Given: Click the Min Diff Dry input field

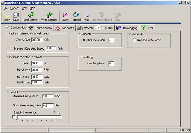Looking at the screenshot, I should tap(37, 77).
